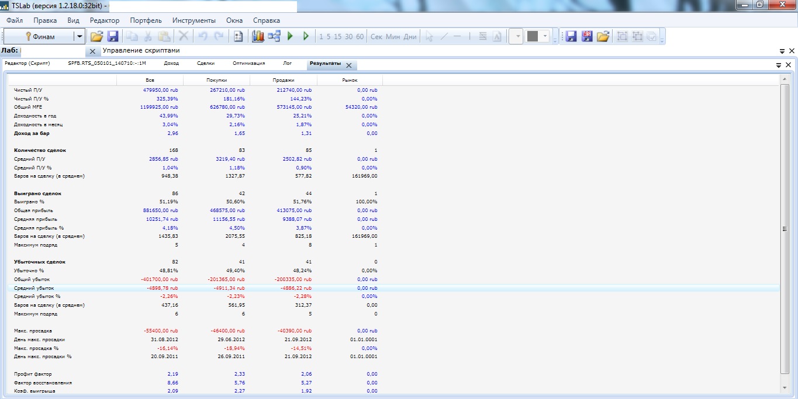Click the blue floppy disk save icon
Screen dimensions: 798x399
point(113,36)
